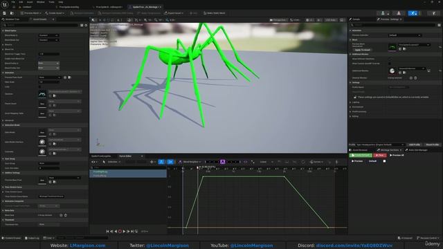
Task: Toggle Allow Custom AnimBP Override checkbox
Action: (390, 64)
